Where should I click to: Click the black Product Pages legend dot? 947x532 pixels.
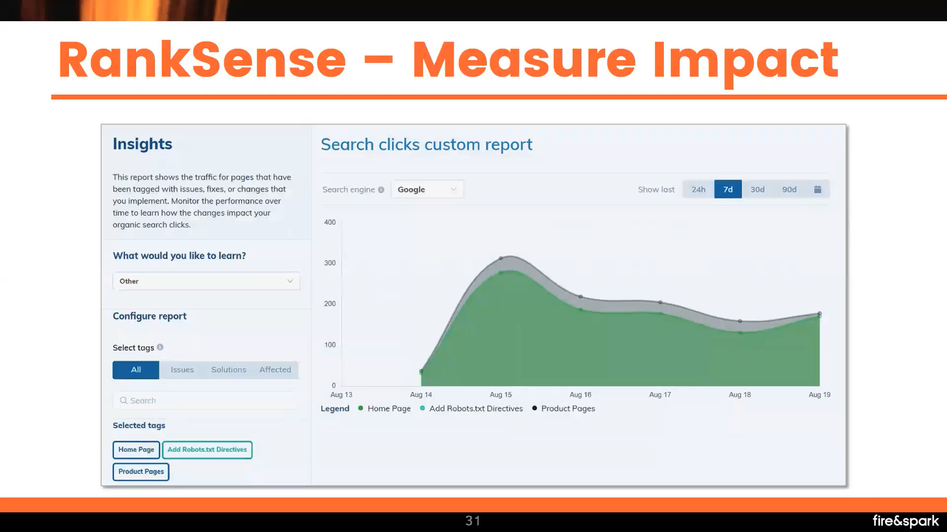(x=534, y=408)
